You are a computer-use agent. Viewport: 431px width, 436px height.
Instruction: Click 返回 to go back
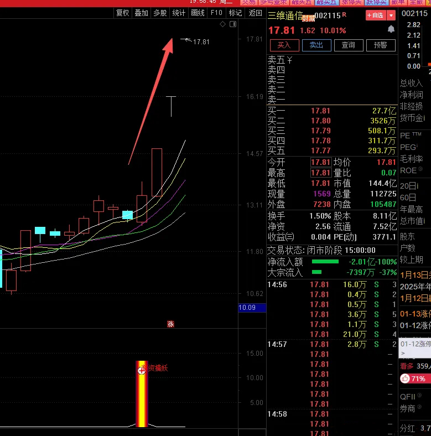[255, 13]
